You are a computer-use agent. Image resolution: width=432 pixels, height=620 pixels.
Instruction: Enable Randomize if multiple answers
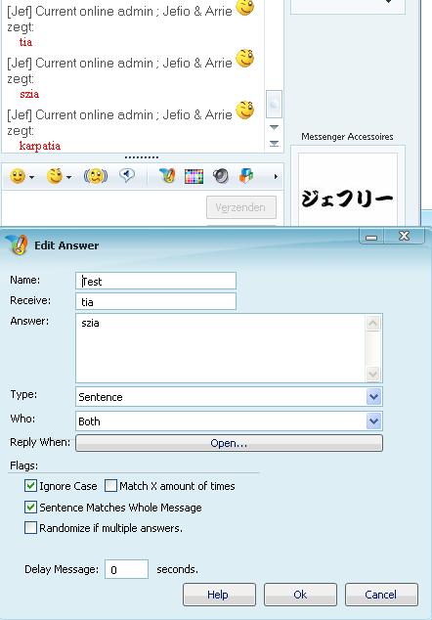30,528
